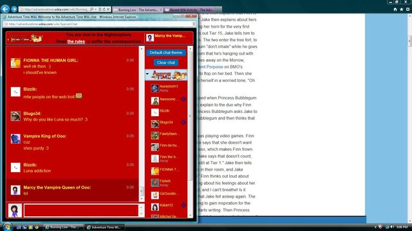Click the Default chat theme button
The image size is (412, 231).
tap(166, 53)
